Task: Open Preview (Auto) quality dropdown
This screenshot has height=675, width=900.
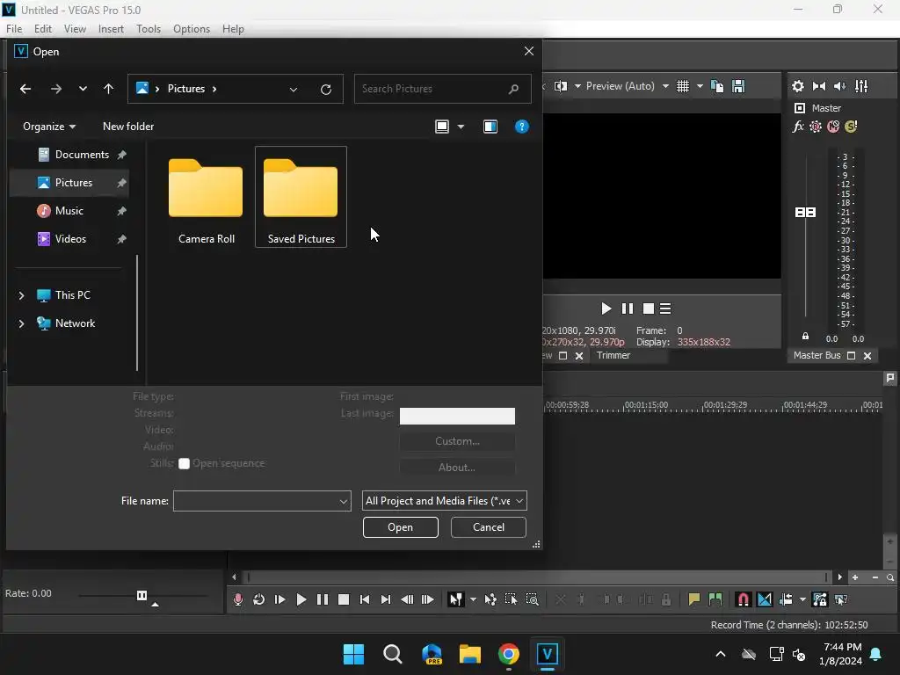Action: pyautogui.click(x=627, y=86)
